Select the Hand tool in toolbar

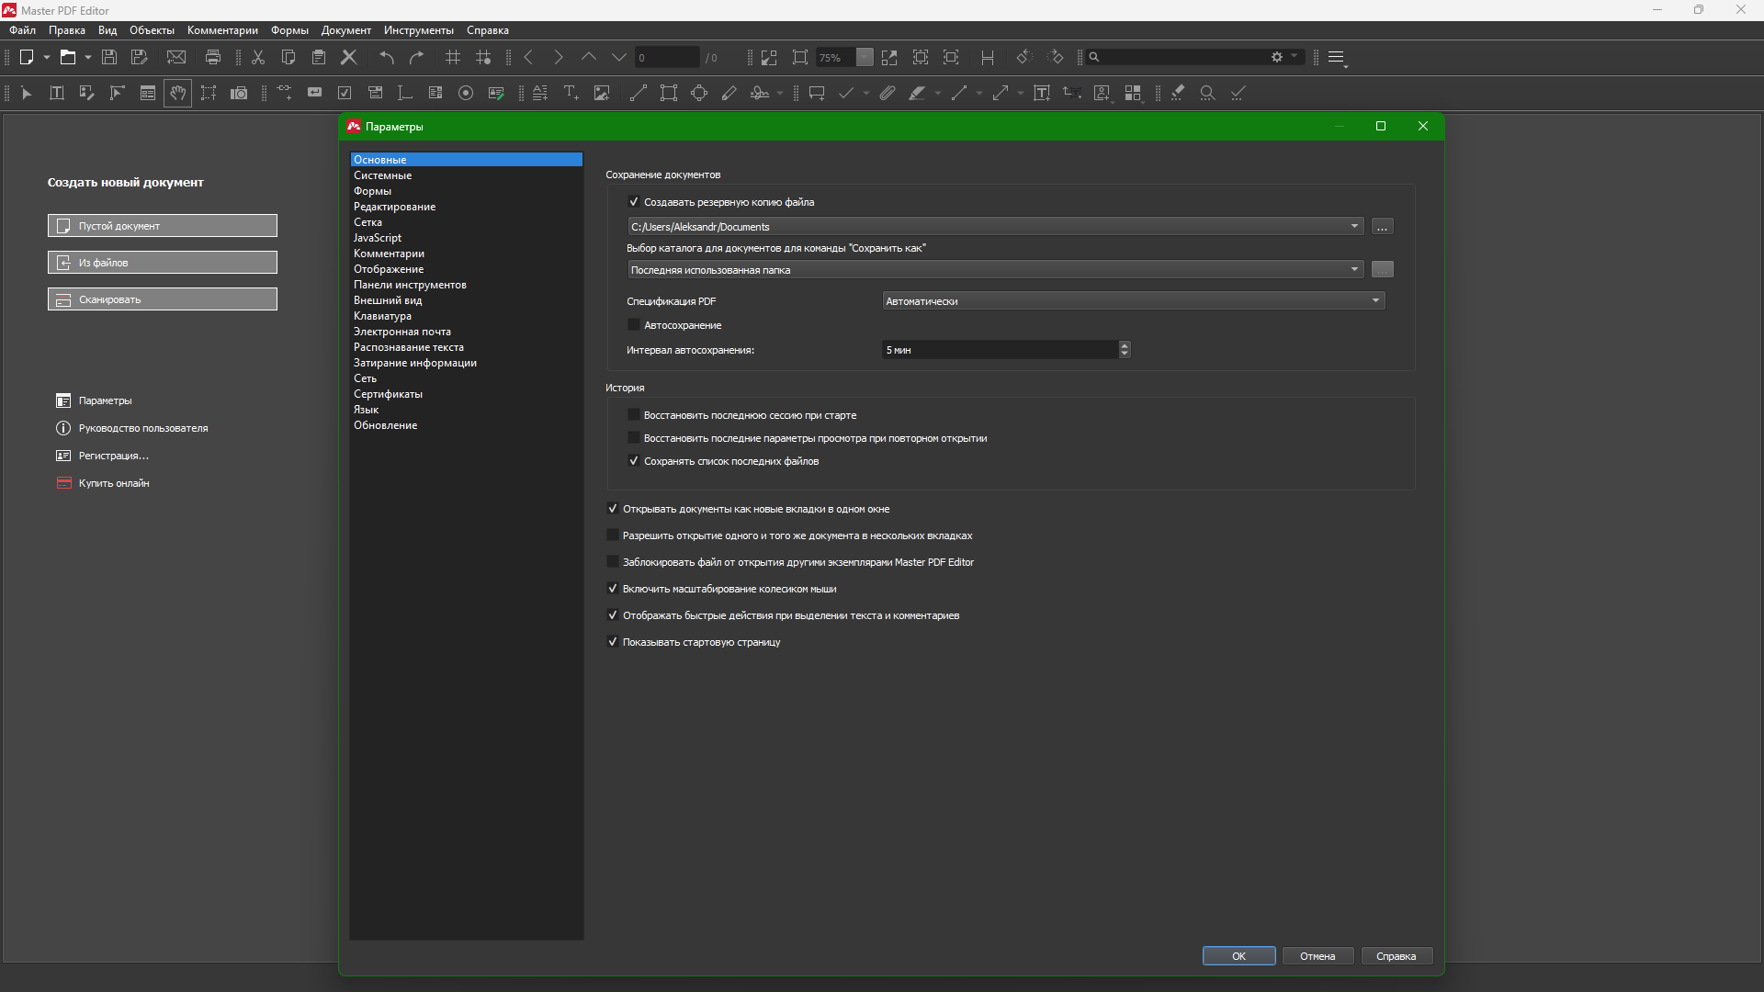[177, 93]
